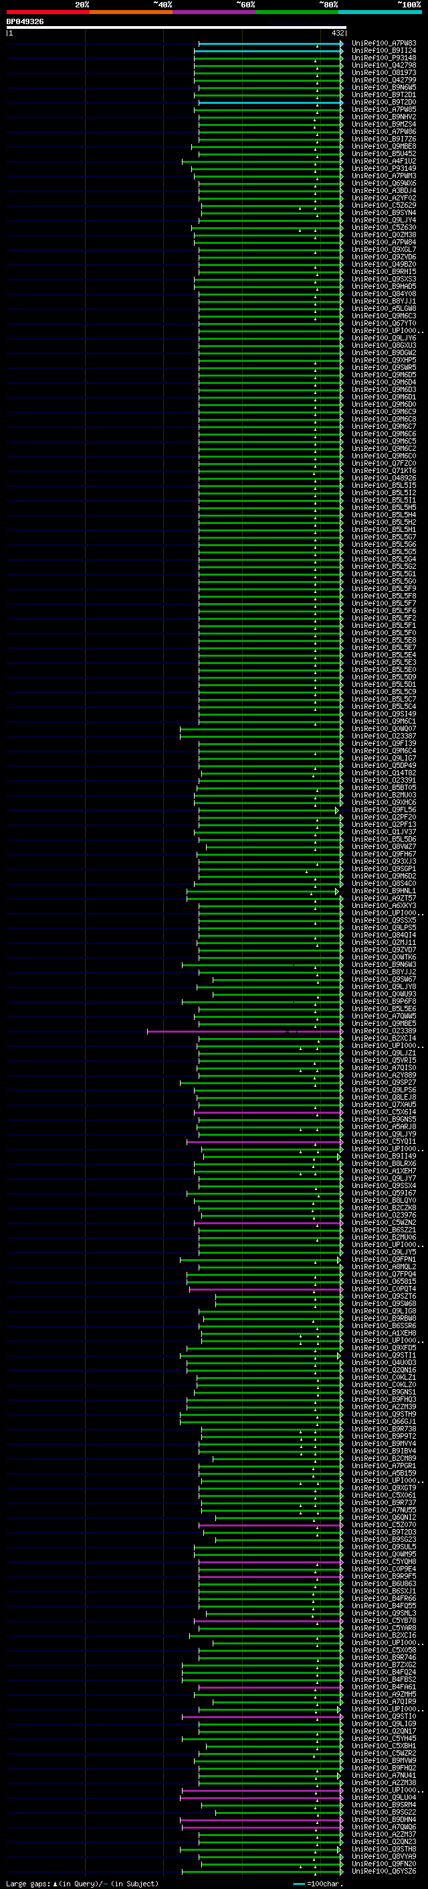Open hit UniRef100_A7PW83
428x1889 pixels.
(383, 44)
